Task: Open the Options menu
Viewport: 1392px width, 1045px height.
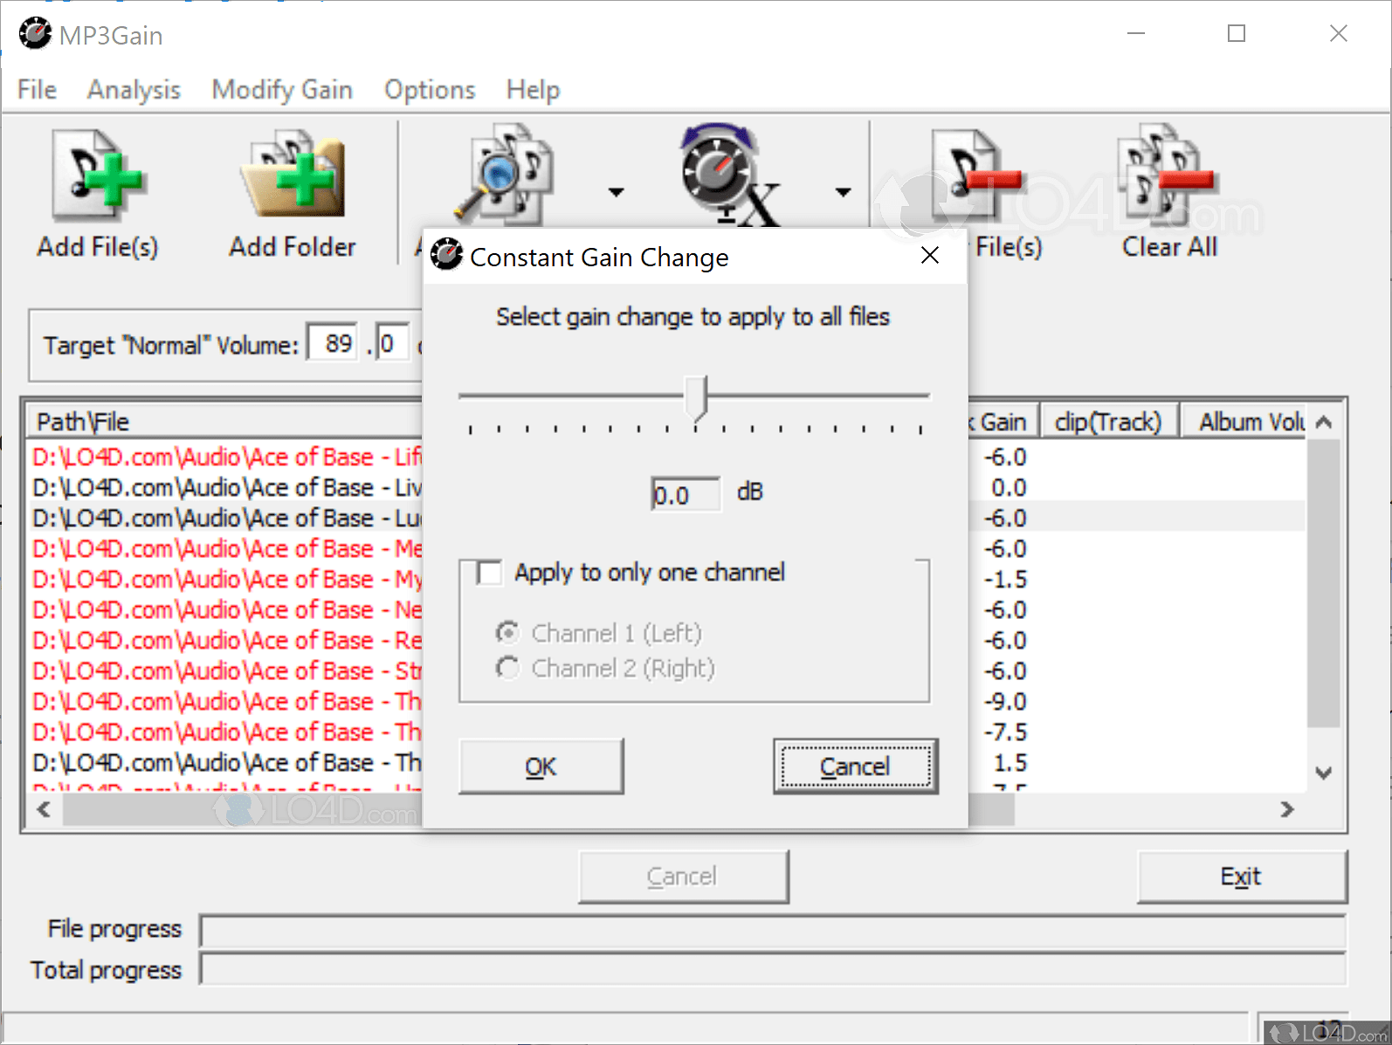Action: 430,89
